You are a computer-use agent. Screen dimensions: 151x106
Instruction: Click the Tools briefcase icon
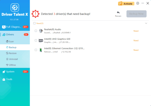[x=4, y=79]
